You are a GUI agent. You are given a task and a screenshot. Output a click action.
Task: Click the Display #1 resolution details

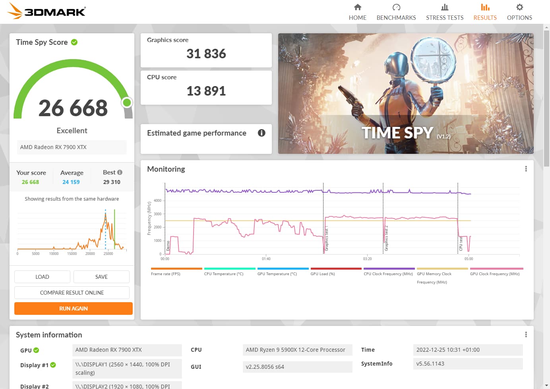coord(127,368)
